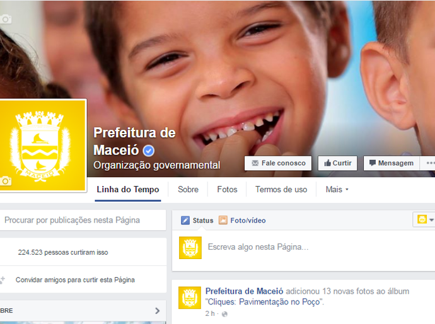435x324 pixels.
Task: Open the Mais dropdown menu
Action: coord(337,190)
